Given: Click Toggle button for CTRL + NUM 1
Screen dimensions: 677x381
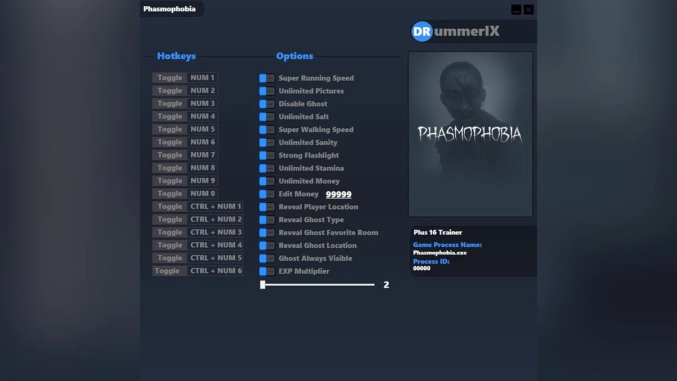Looking at the screenshot, I should 169,207.
